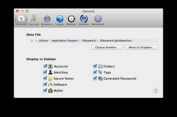Select the 1Password folder in the path
Screen dimensions: 177x117
point(88,40)
